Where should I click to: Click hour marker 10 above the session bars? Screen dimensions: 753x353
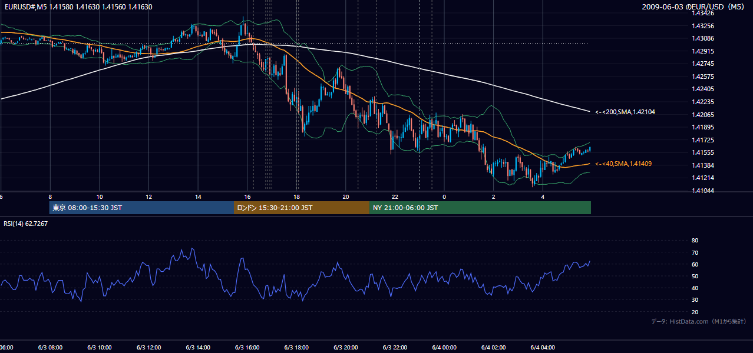(100, 197)
